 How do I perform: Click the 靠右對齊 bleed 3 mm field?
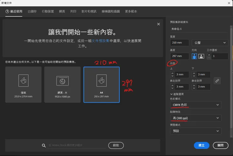pos(203,87)
